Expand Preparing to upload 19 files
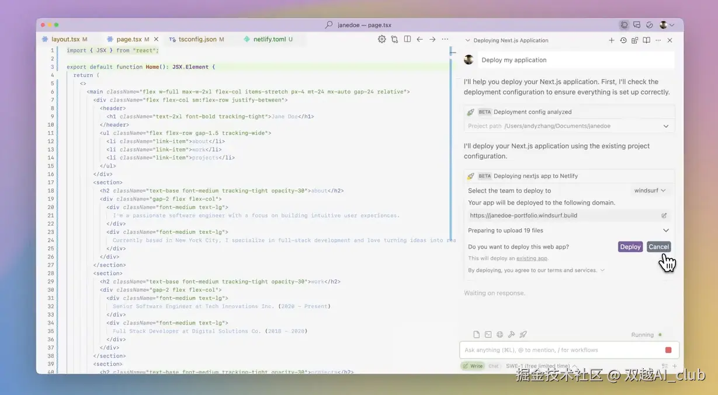Screen dimensions: 718x395 (x=666, y=230)
